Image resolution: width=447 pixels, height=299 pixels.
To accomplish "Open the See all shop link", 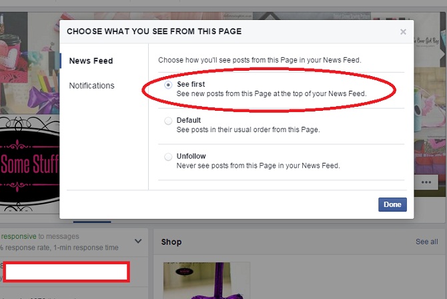I will [x=427, y=242].
